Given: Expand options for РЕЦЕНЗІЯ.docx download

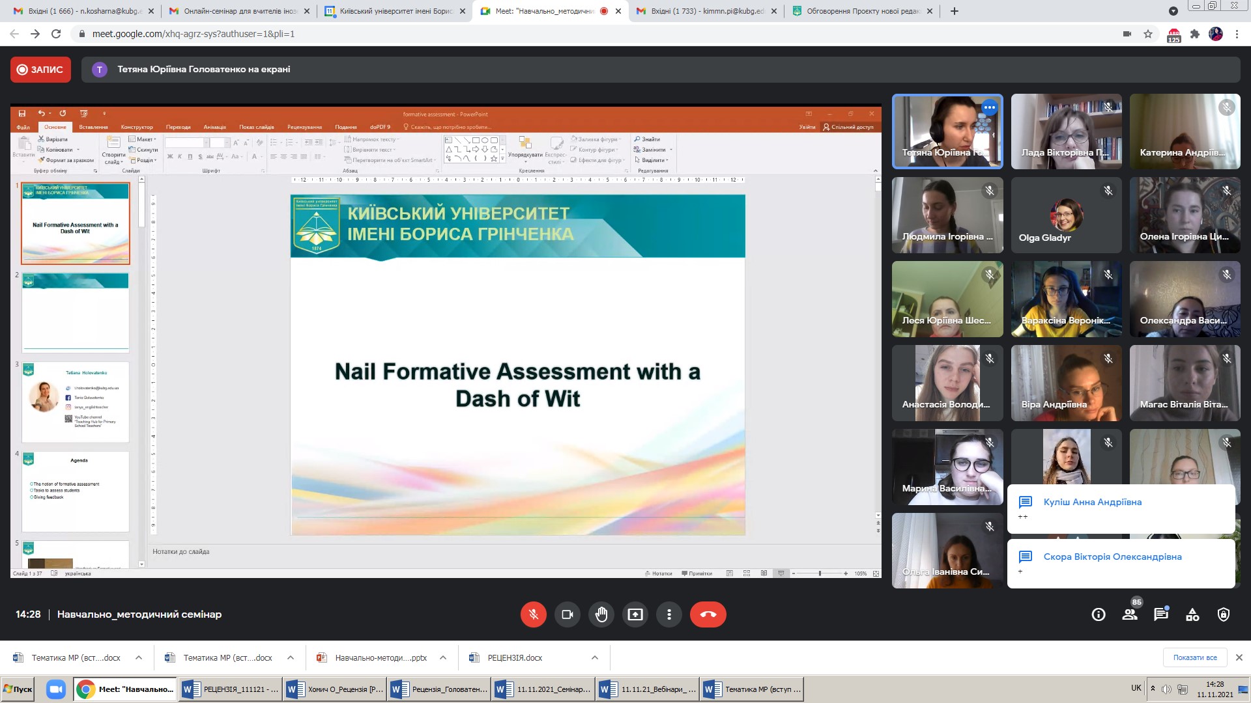Looking at the screenshot, I should click(x=595, y=657).
